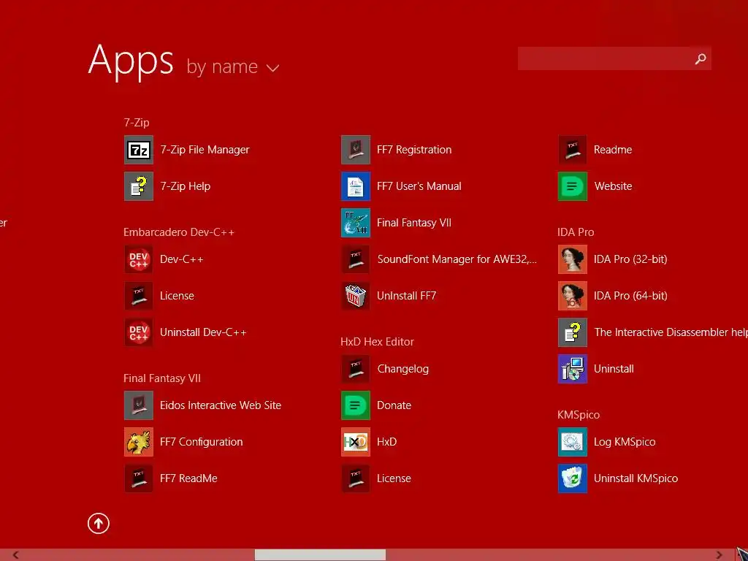This screenshot has width=748, height=561.
Task: Click the IDA Pro Uninstall installer icon
Action: tap(573, 369)
